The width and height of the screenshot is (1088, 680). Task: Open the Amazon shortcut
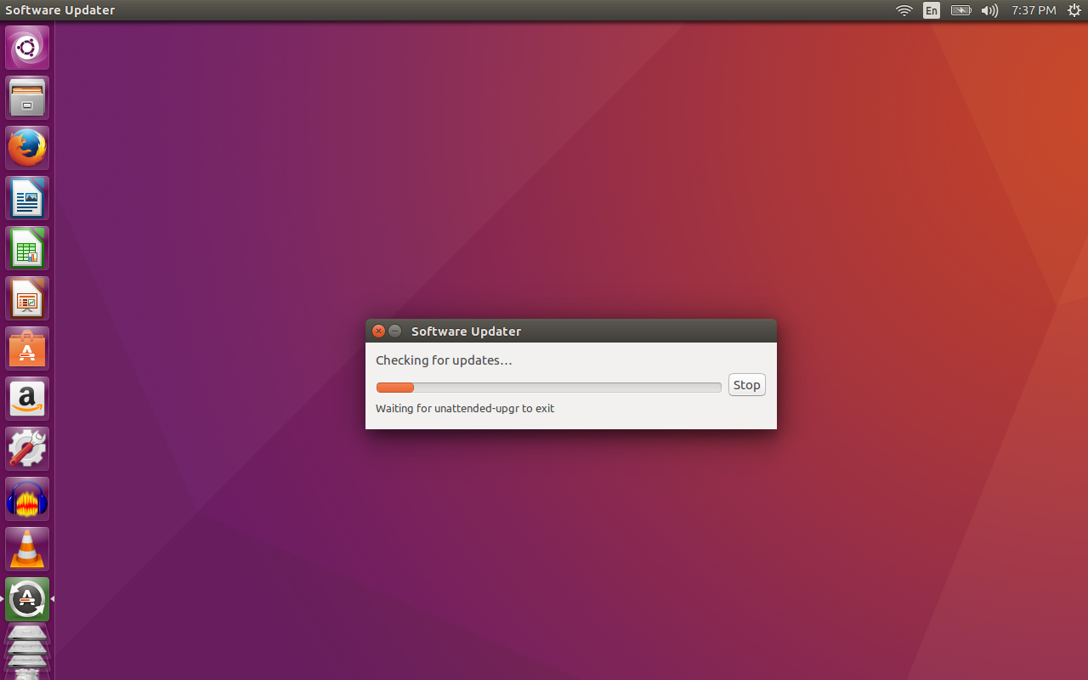[x=26, y=398]
